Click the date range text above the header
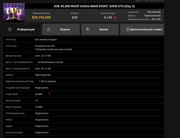Image resolution: width=180 pixels, height=138 pixels. pyautogui.click(x=150, y=1)
